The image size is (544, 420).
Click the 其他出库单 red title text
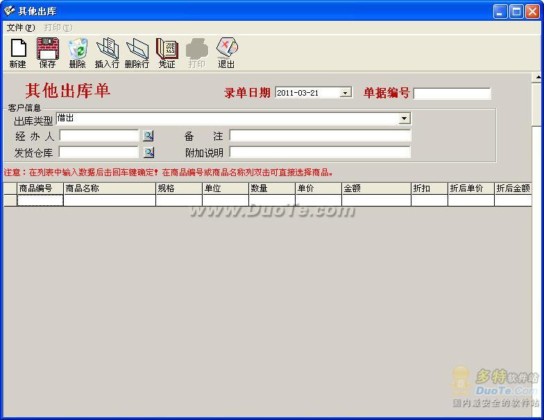tap(68, 90)
